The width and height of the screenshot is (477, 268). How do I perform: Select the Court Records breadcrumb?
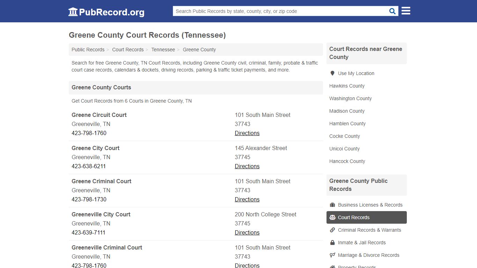click(128, 50)
